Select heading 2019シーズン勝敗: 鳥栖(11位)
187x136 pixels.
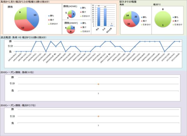(x=17, y=72)
